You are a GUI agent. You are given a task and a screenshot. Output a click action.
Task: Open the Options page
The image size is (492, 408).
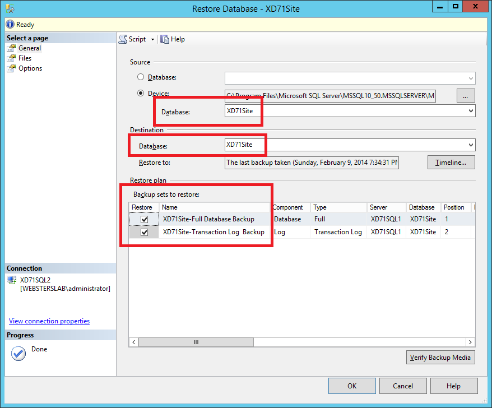[30, 68]
